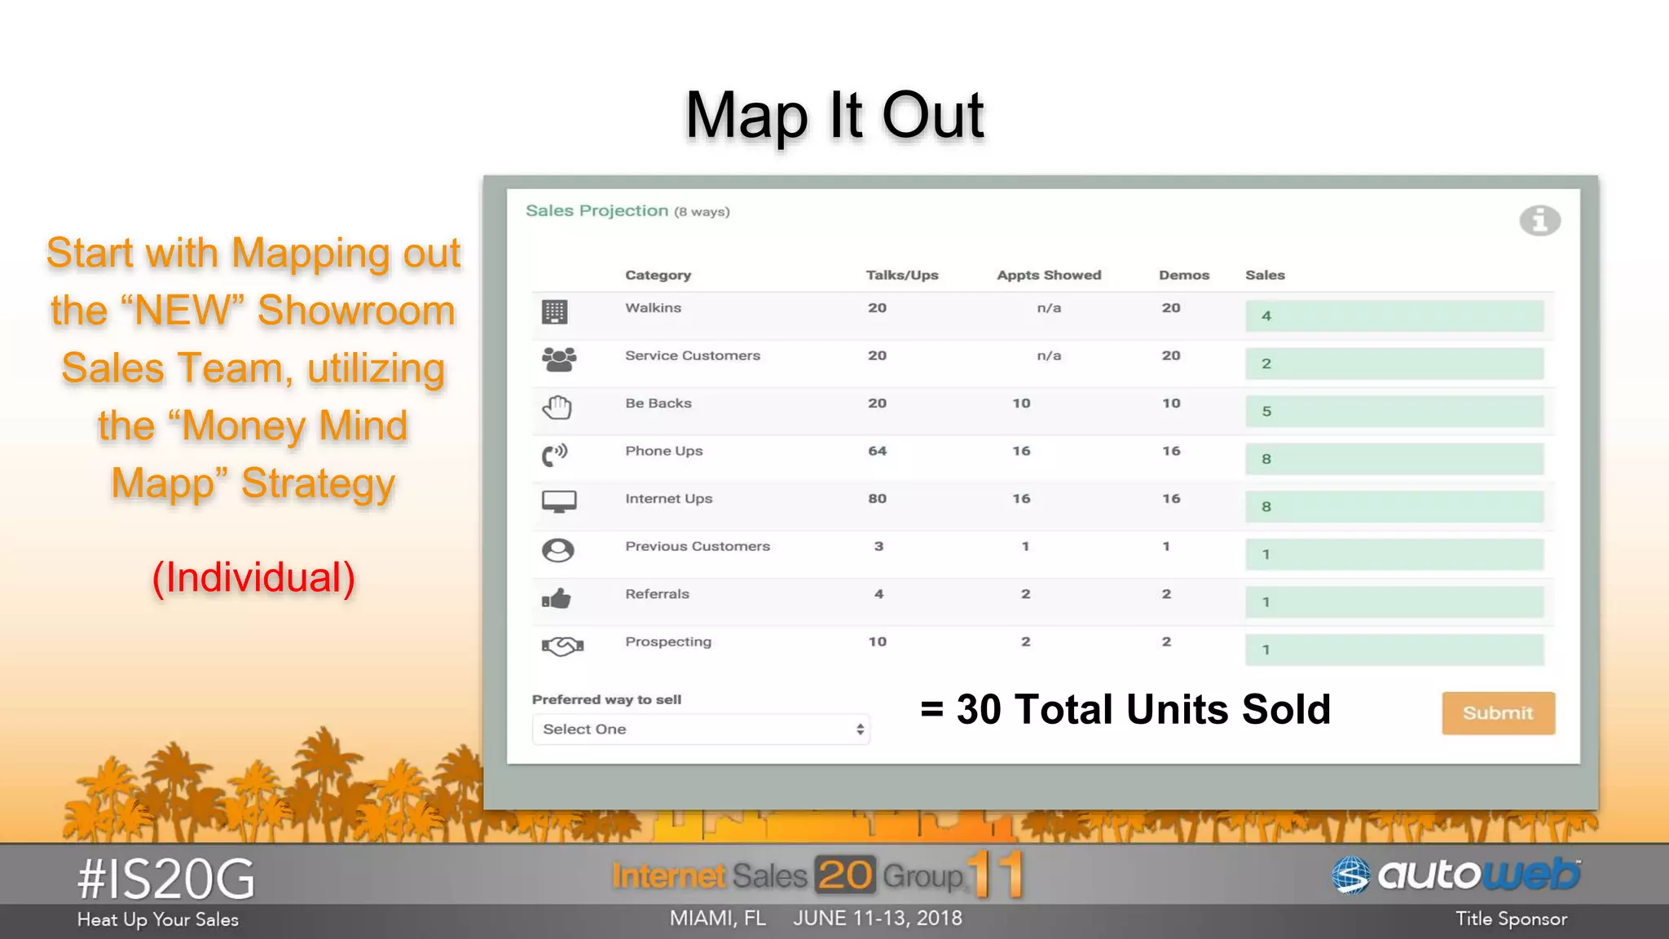Click the Walkins sales input field
This screenshot has height=939, width=1669.
pyautogui.click(x=1394, y=315)
